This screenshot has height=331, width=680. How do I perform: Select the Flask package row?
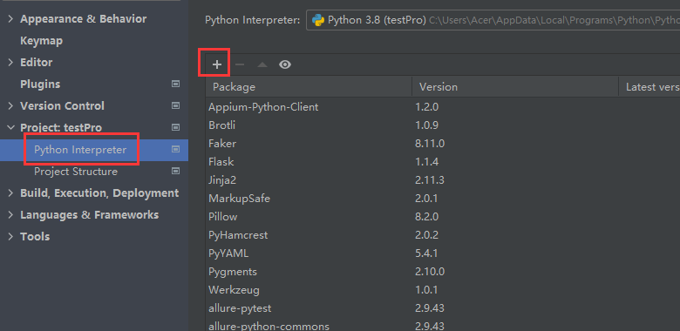pyautogui.click(x=443, y=162)
